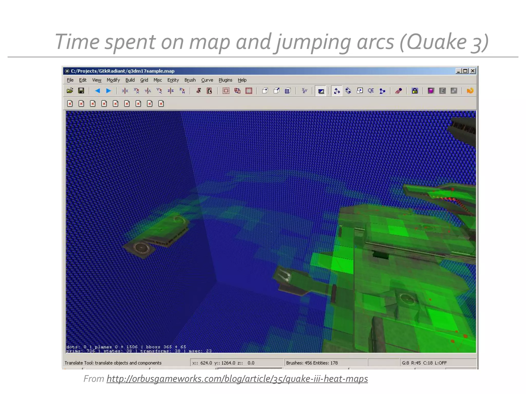The height and width of the screenshot is (394, 526).
Task: Open the orbusgameworks quake-iii-heat-maps link
Action: [237, 379]
